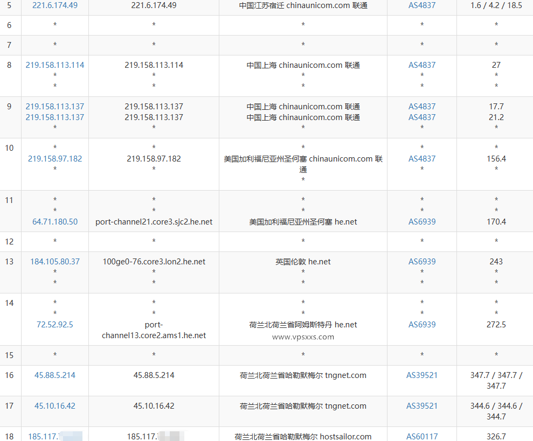This screenshot has width=533, height=441.
Task: Select latency value 326.7 in hop 18
Action: click(x=496, y=436)
